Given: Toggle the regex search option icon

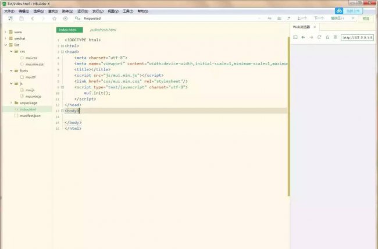Looking at the screenshot, I should click(288, 19).
